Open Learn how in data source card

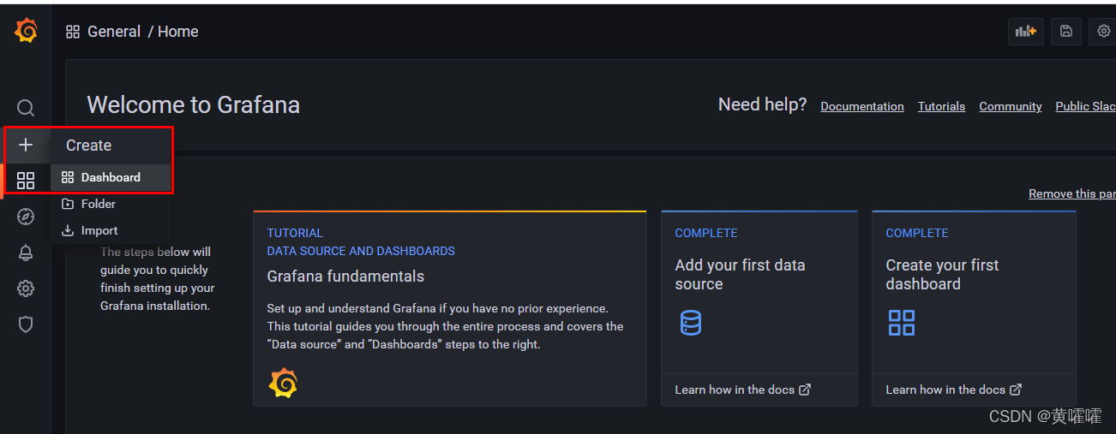[735, 389]
